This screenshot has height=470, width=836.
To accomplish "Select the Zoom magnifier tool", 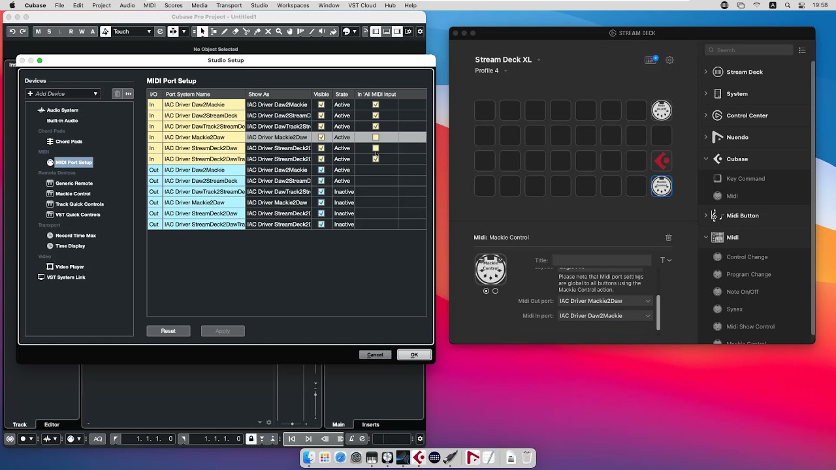I will (x=279, y=31).
